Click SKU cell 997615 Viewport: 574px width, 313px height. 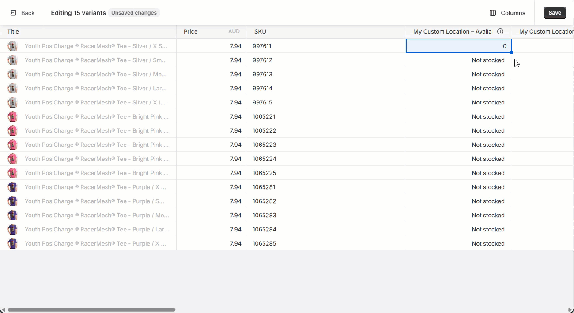pyautogui.click(x=327, y=102)
